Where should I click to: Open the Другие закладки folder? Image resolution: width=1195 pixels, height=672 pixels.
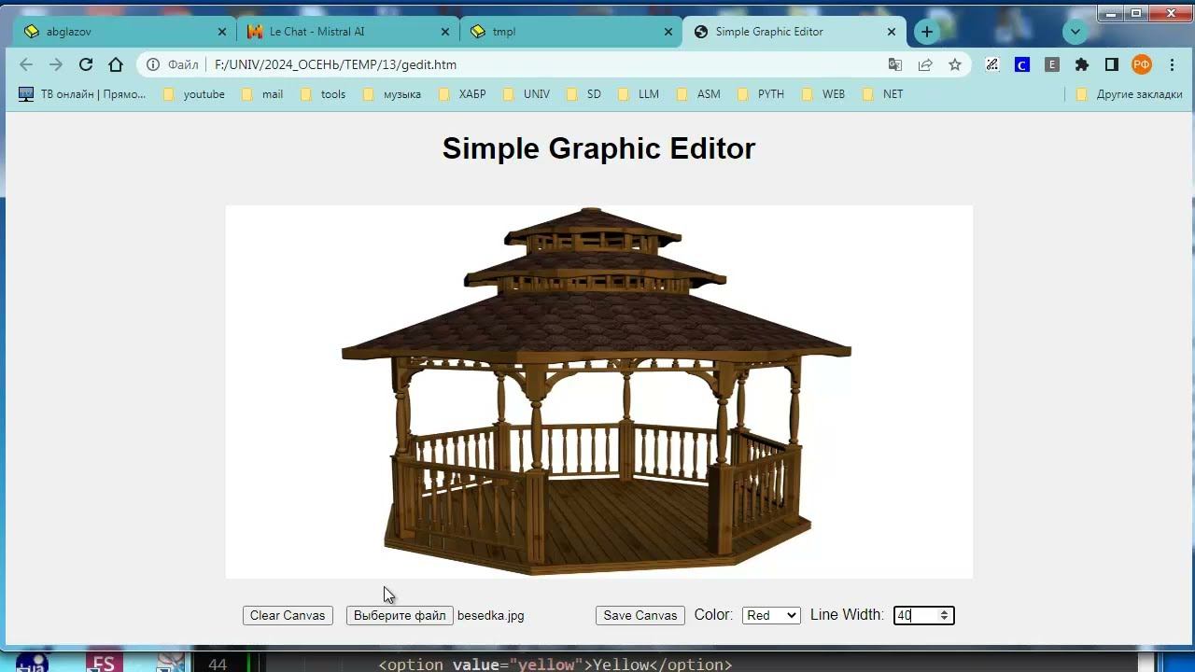[1129, 94]
